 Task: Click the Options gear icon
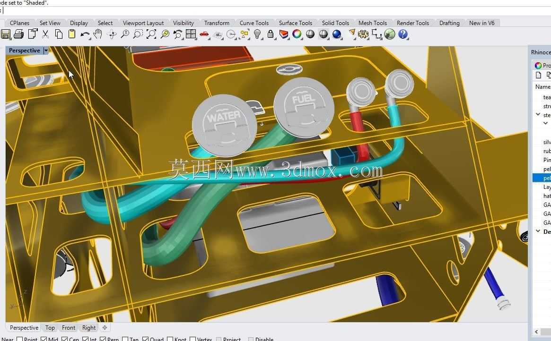coord(363,34)
